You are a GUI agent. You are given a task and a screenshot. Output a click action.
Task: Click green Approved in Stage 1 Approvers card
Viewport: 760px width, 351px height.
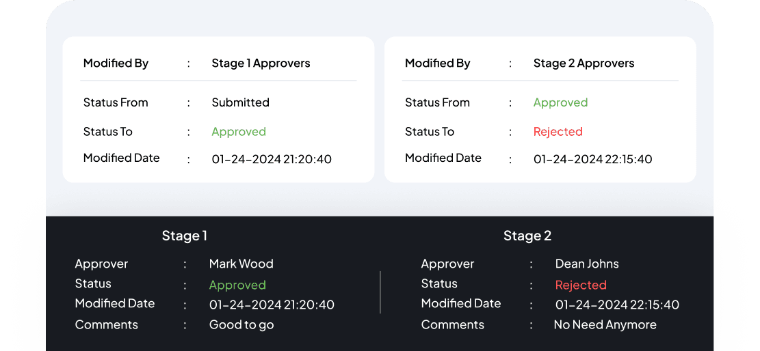(x=239, y=132)
